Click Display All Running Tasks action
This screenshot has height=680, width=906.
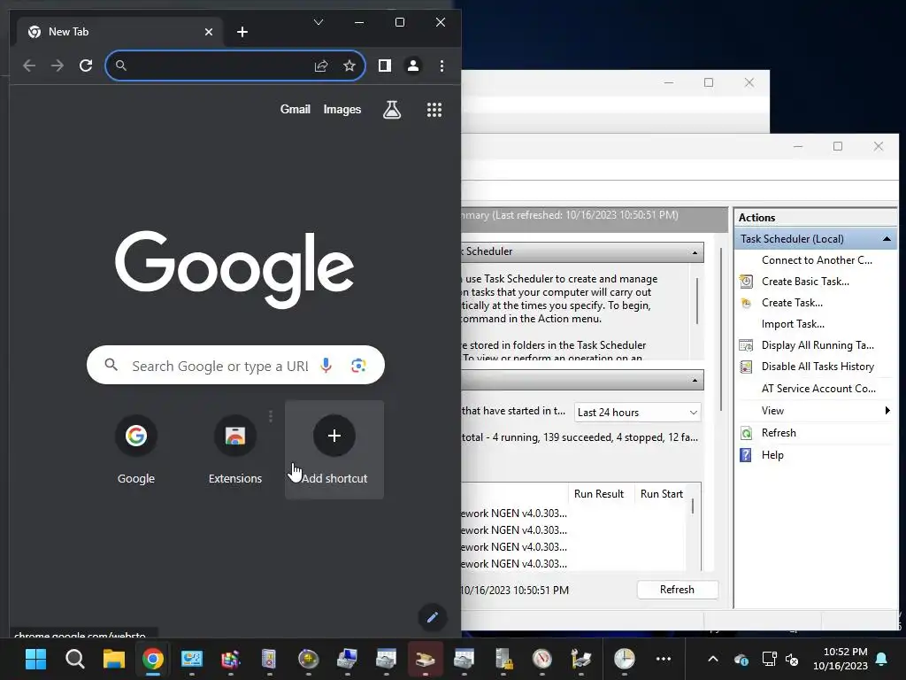tap(817, 345)
